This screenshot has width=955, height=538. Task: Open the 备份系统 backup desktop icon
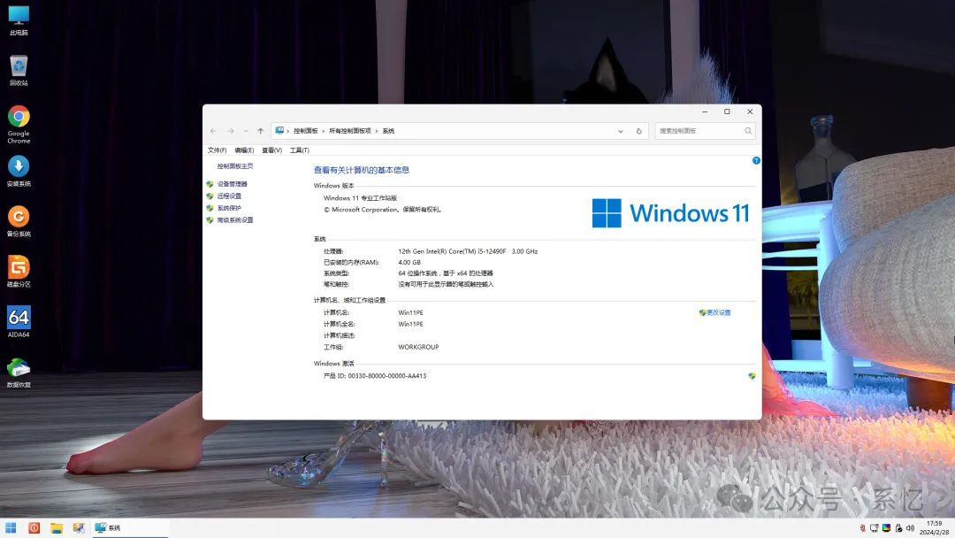point(19,221)
